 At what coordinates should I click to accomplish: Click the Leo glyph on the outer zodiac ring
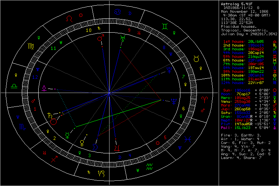(70, 18)
